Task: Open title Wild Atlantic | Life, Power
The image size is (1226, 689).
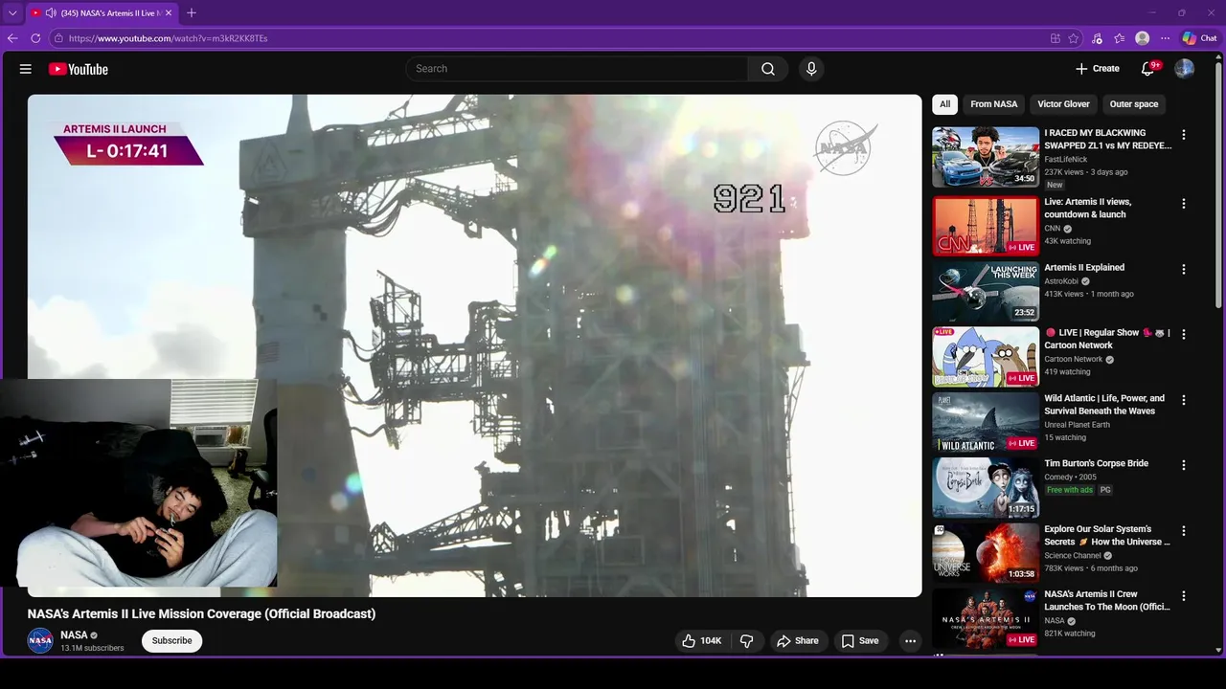Action: coord(1104,405)
